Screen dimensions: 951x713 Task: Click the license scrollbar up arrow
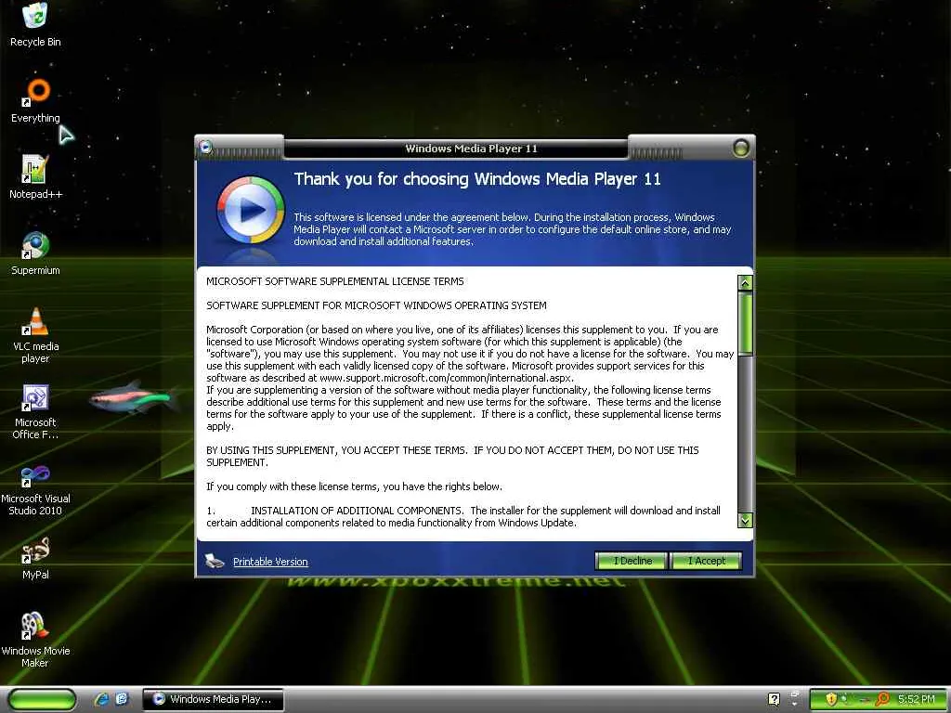click(x=746, y=282)
